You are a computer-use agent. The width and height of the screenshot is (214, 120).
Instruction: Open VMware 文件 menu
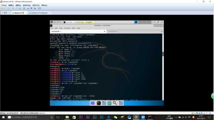click(x=4, y=5)
